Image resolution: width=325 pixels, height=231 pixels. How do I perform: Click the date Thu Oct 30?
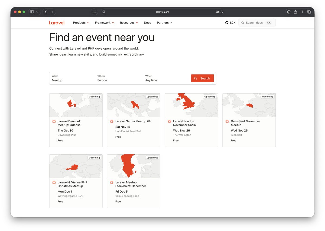(x=65, y=131)
